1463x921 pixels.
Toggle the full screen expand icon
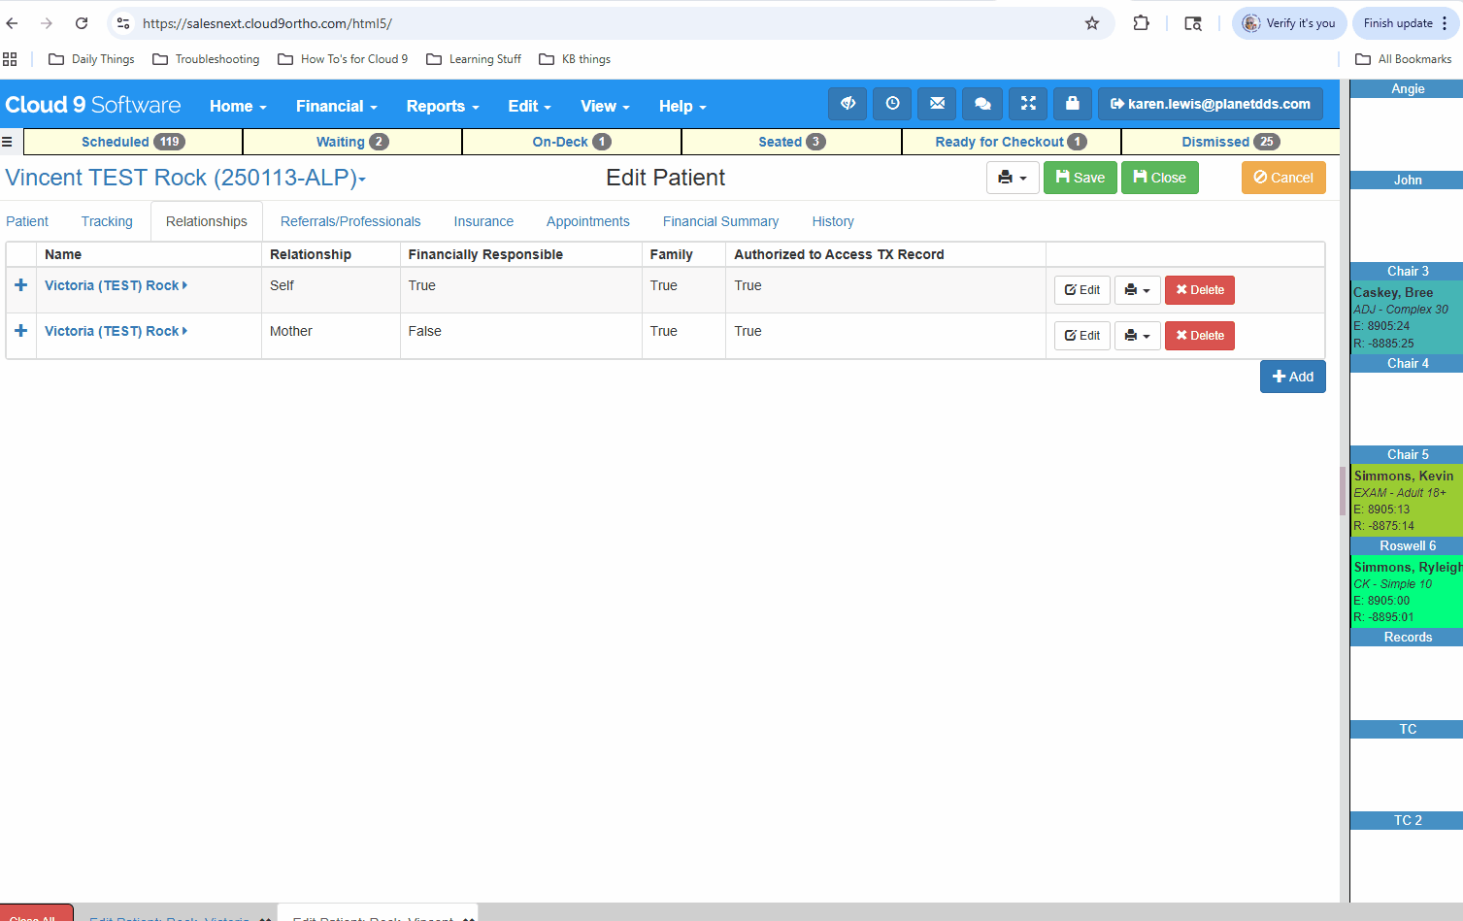tap(1028, 104)
